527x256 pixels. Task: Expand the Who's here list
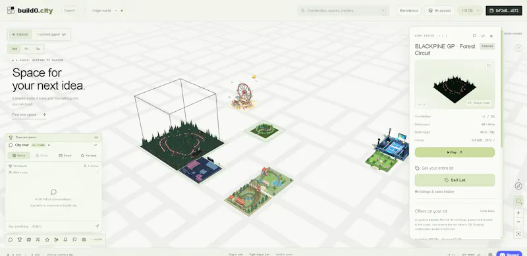53,172
